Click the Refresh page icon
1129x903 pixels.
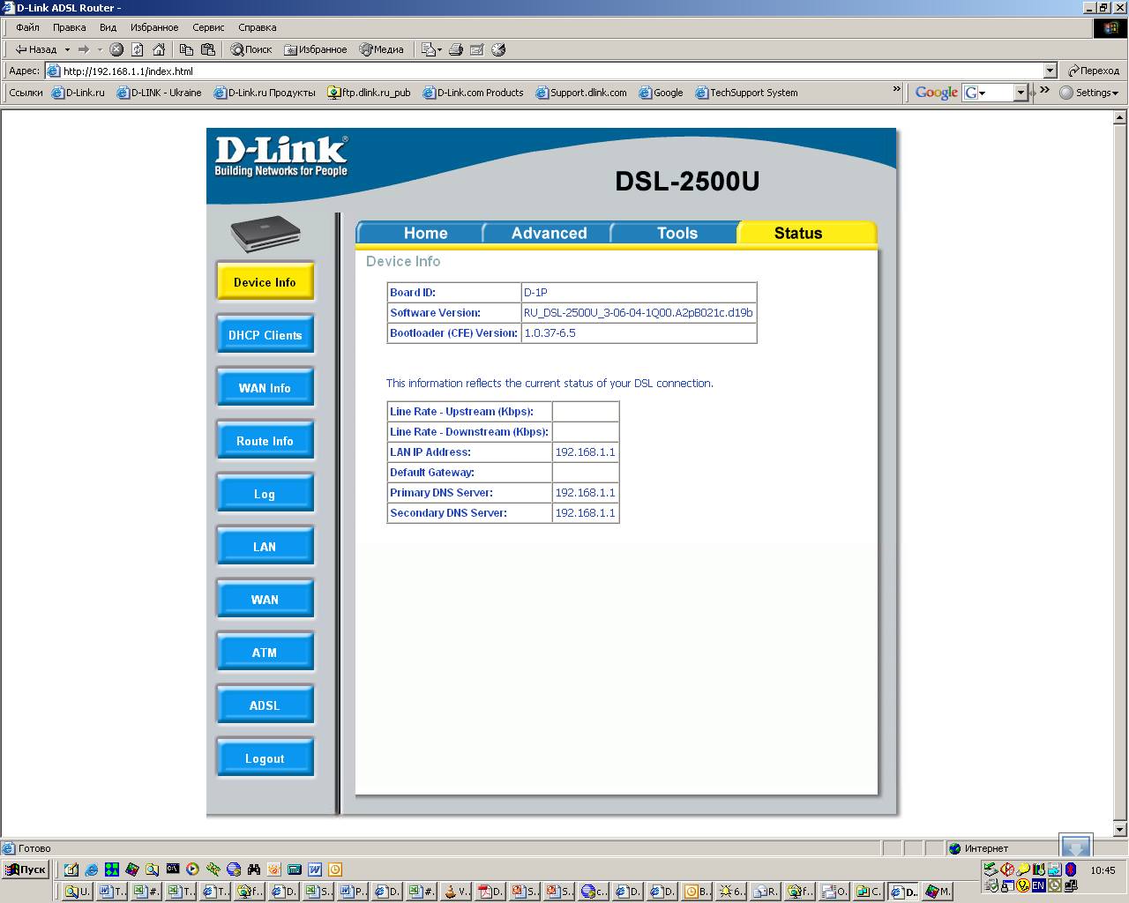pyautogui.click(x=138, y=49)
